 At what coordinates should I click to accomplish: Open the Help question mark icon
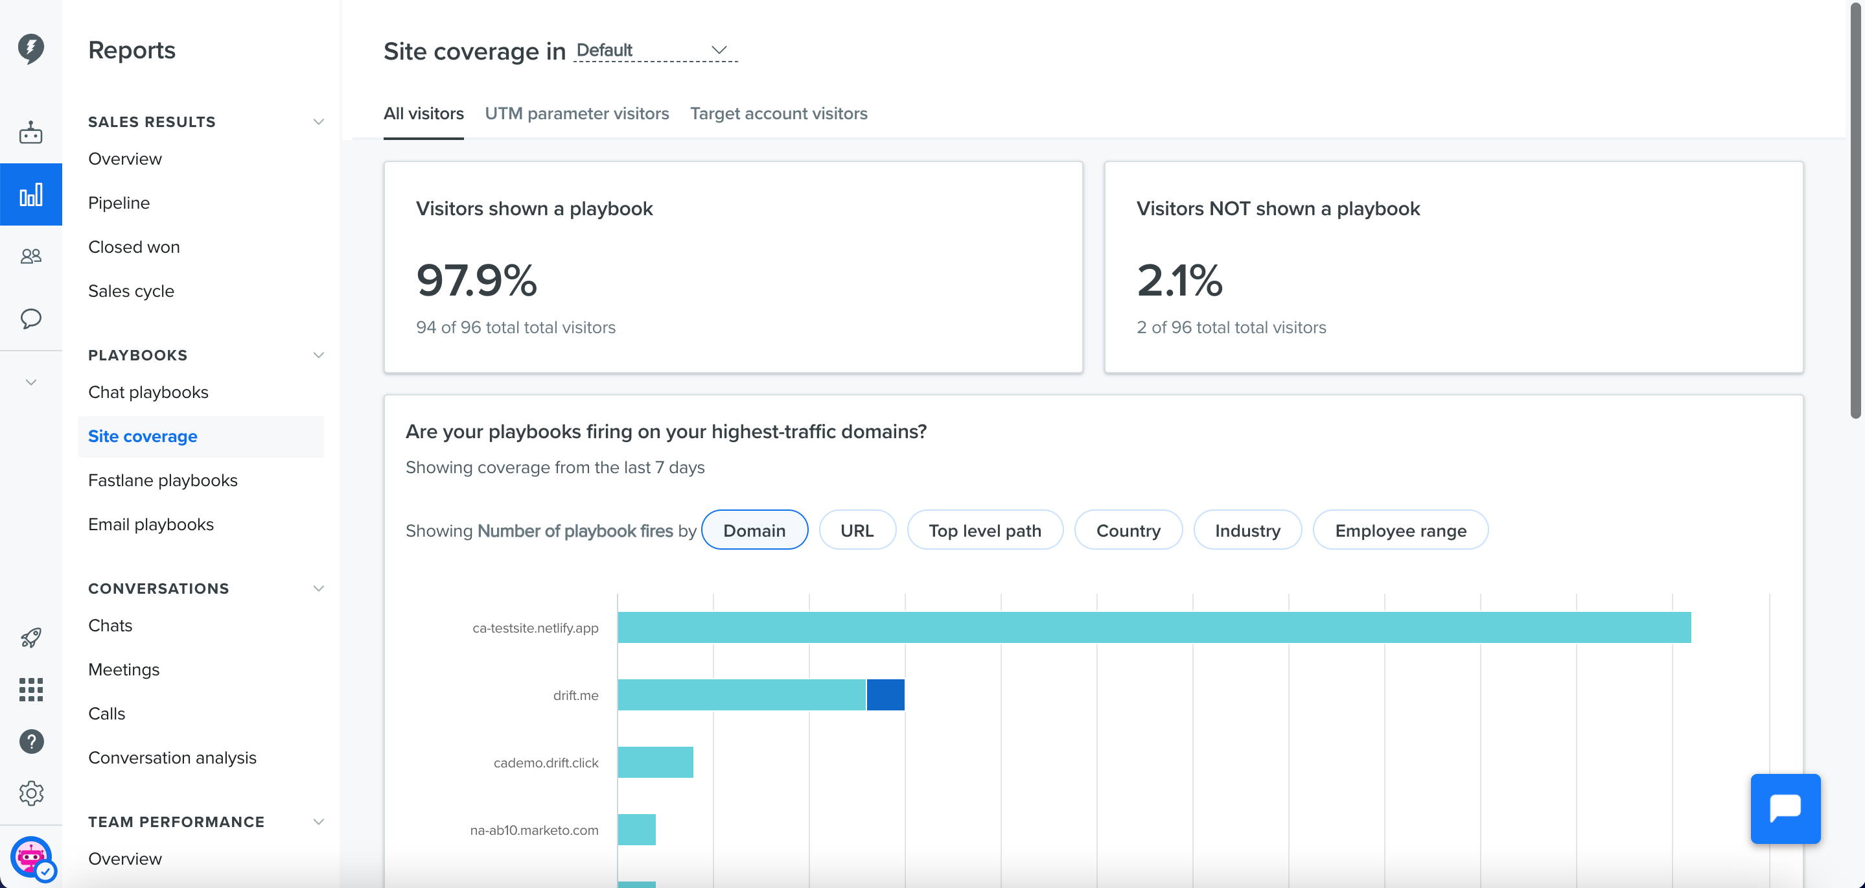point(31,742)
